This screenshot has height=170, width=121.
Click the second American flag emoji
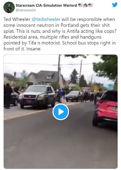[90, 5]
